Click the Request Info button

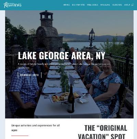[x=29, y=75]
